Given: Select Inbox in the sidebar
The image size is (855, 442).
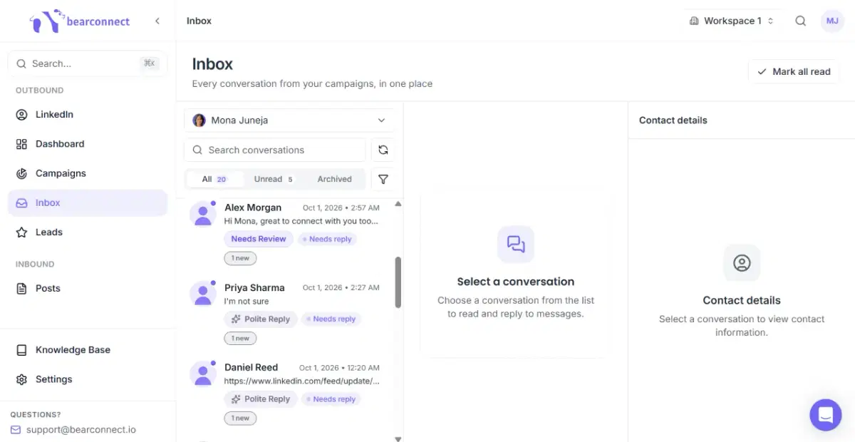Looking at the screenshot, I should [88, 203].
